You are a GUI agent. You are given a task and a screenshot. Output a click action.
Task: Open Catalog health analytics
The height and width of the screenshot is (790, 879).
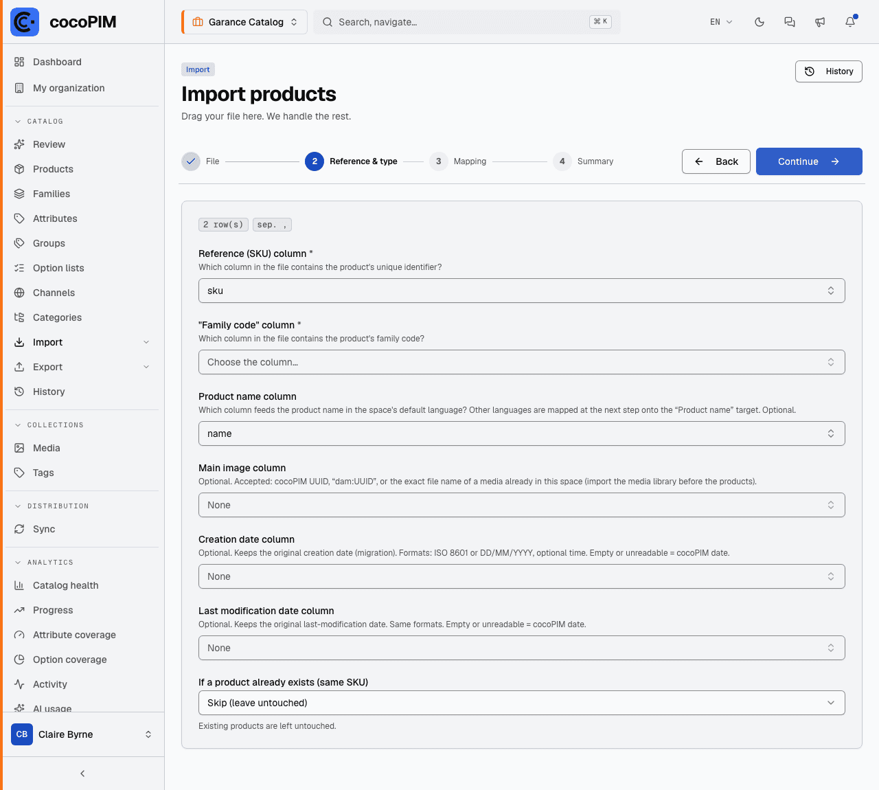82,585
